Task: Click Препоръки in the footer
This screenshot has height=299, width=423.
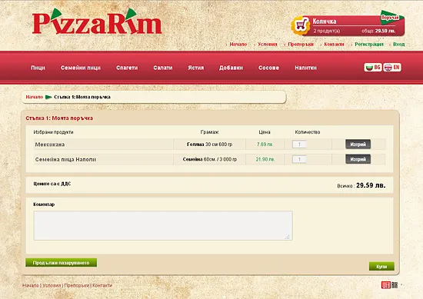Action: [77, 285]
